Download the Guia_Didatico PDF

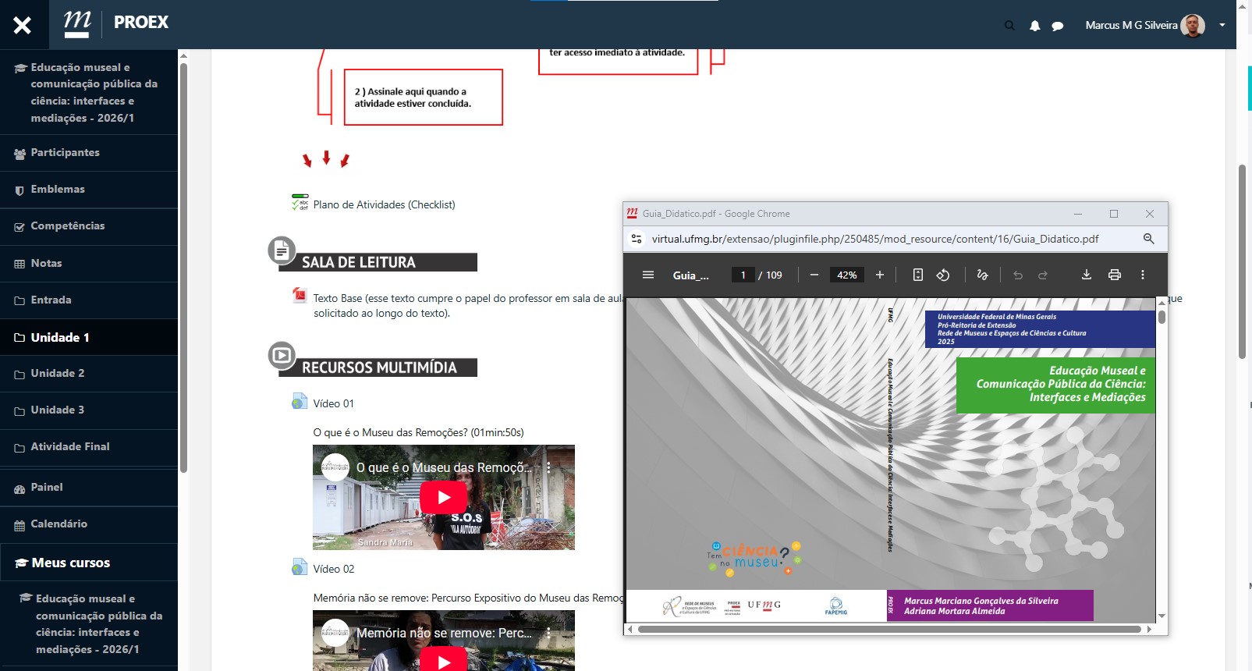pos(1086,275)
